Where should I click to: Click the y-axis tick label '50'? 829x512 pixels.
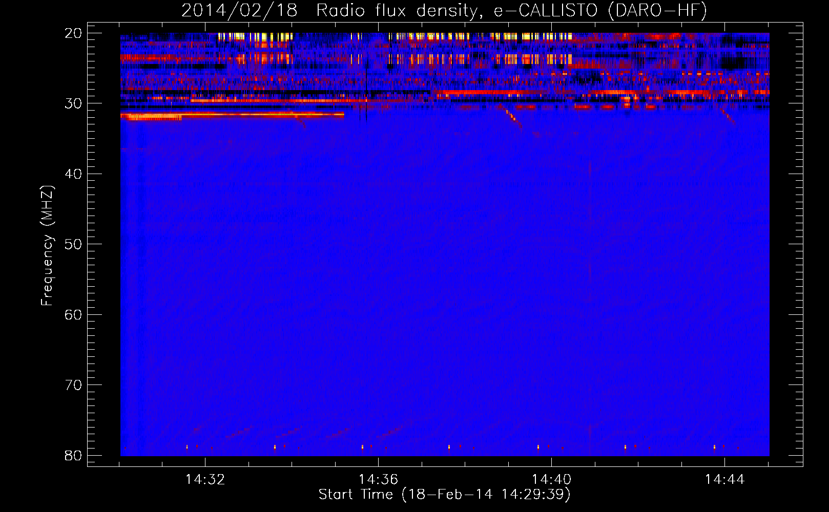pos(73,244)
